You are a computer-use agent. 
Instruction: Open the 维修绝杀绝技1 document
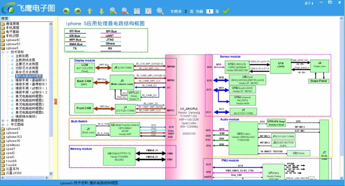(26, 116)
